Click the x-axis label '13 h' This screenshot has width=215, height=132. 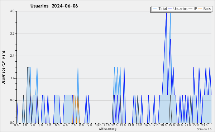(x=123, y=125)
